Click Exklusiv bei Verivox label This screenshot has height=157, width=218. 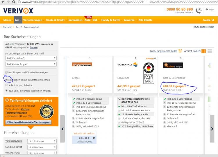(84, 134)
